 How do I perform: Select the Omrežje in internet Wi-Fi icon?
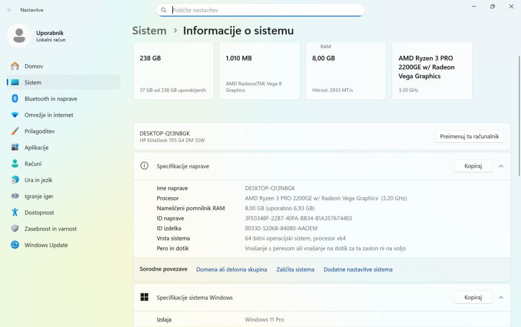tap(15, 115)
